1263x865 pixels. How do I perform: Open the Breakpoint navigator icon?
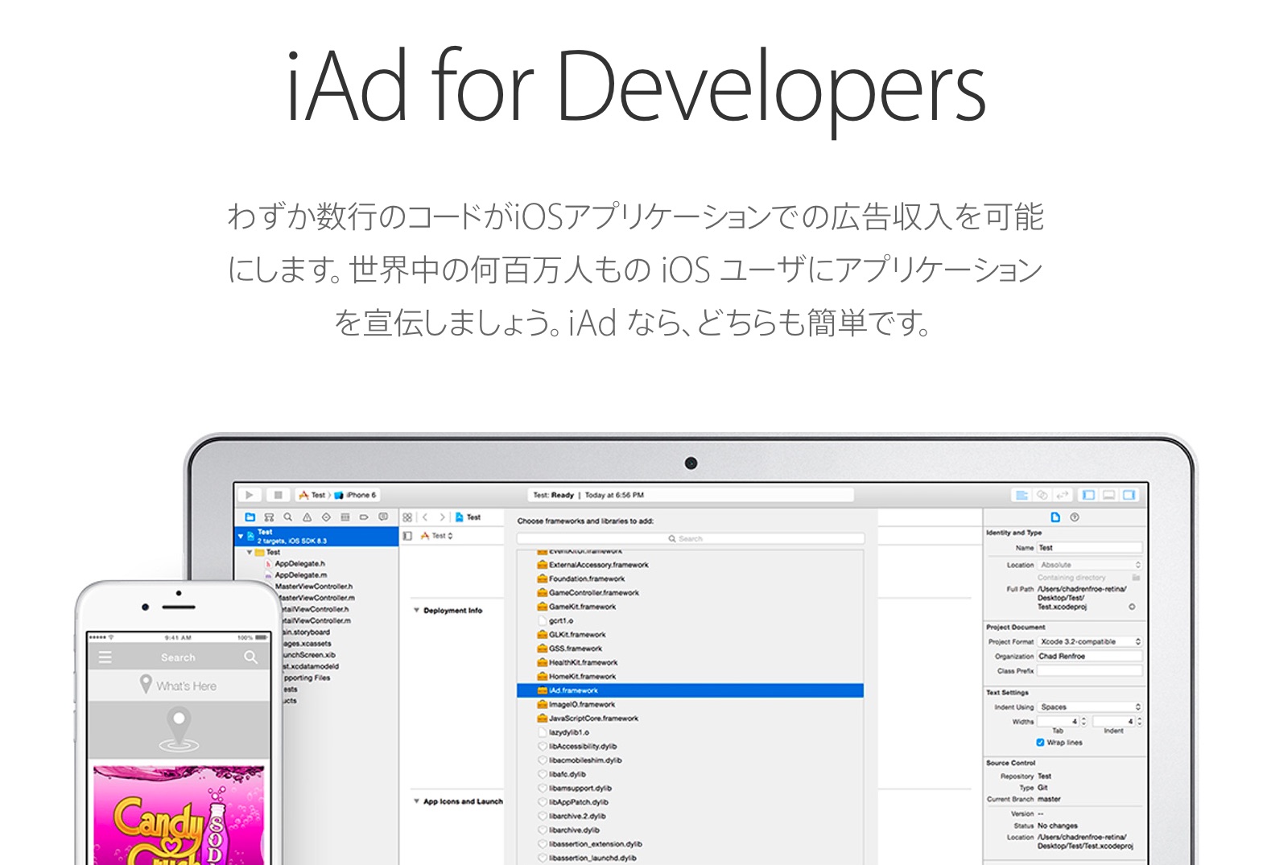point(364,517)
